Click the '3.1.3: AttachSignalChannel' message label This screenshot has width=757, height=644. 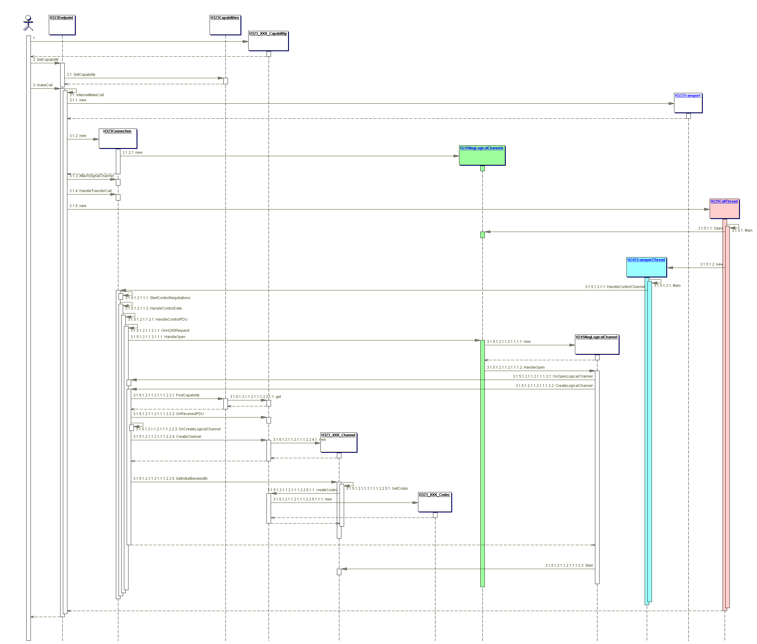pyautogui.click(x=92, y=176)
